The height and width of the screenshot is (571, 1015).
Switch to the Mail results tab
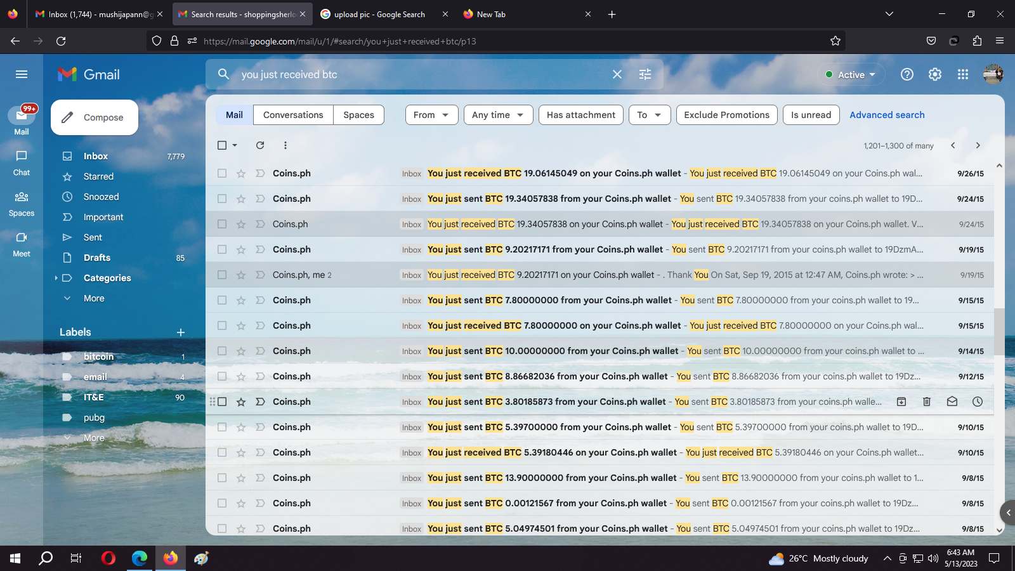[x=234, y=115]
